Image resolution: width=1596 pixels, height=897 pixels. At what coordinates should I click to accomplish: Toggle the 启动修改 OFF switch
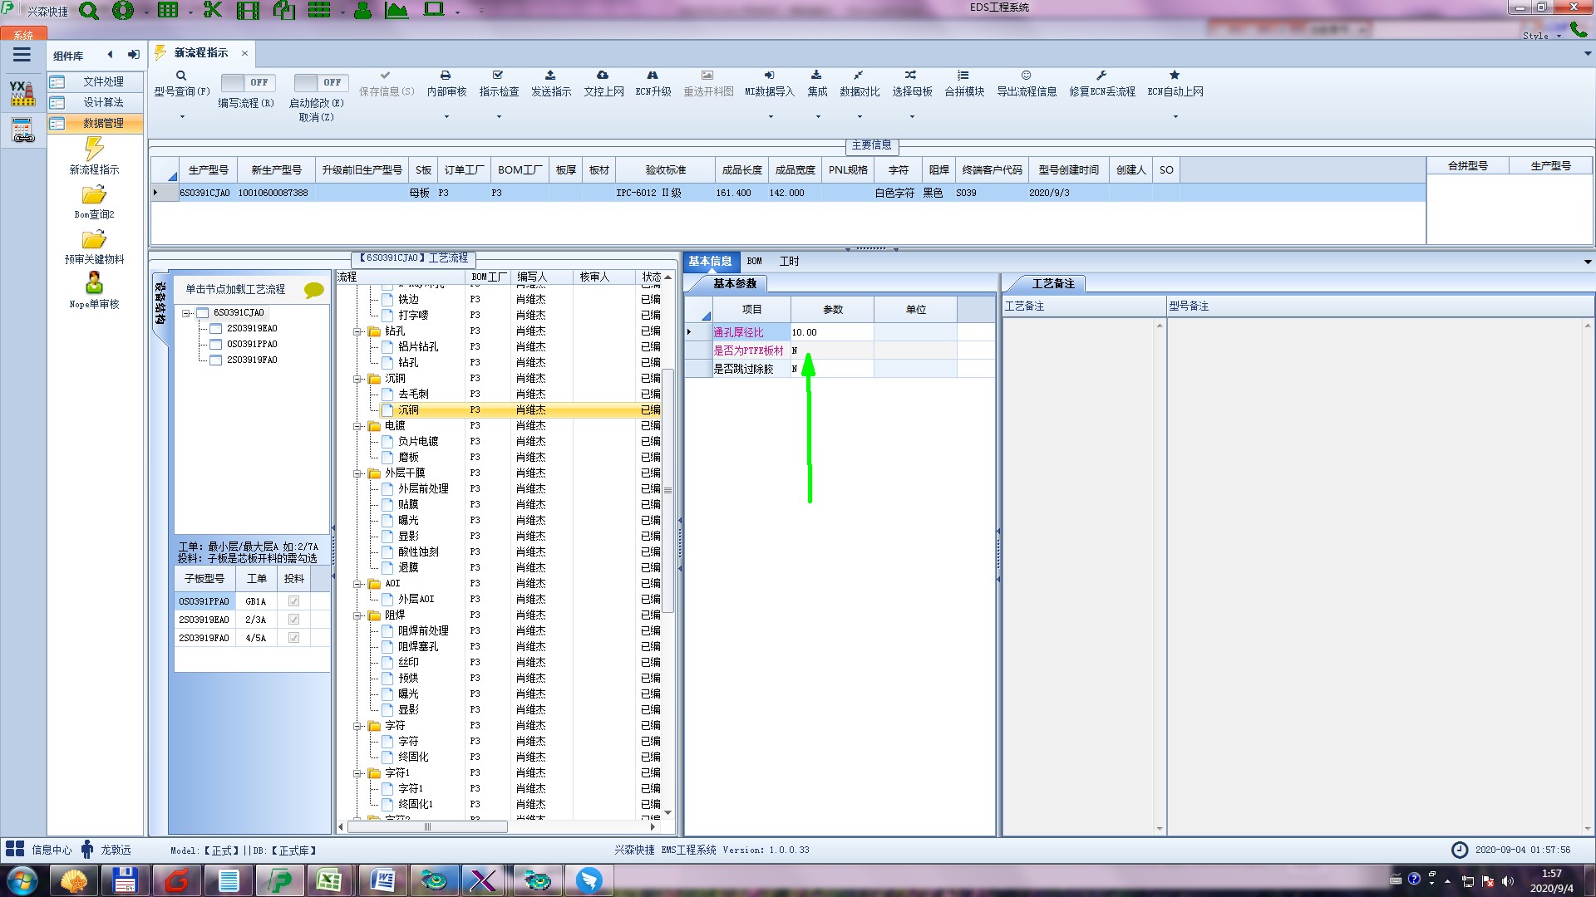[320, 82]
